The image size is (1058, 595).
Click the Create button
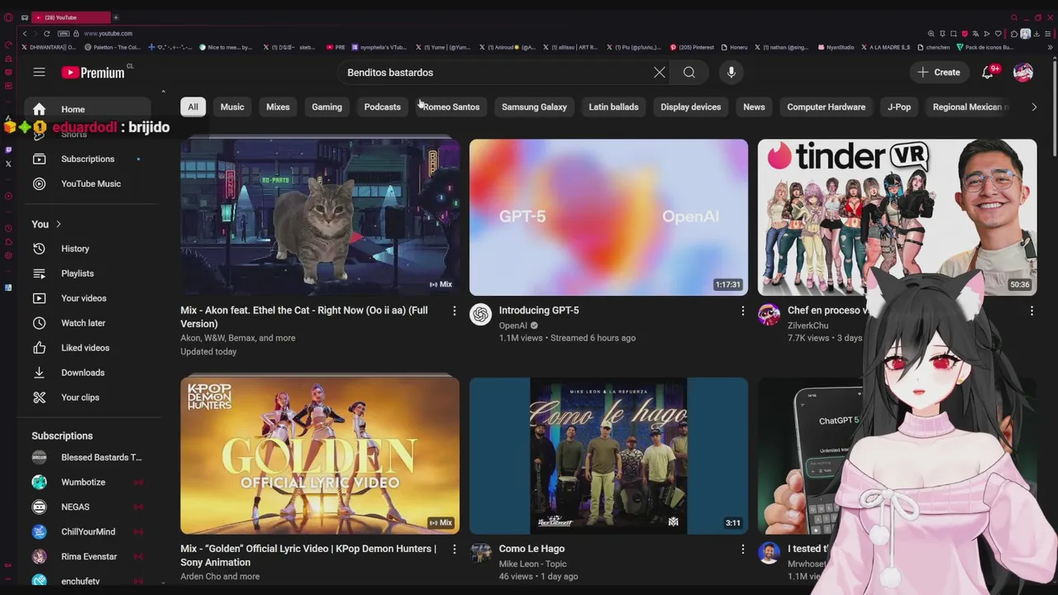(x=939, y=73)
